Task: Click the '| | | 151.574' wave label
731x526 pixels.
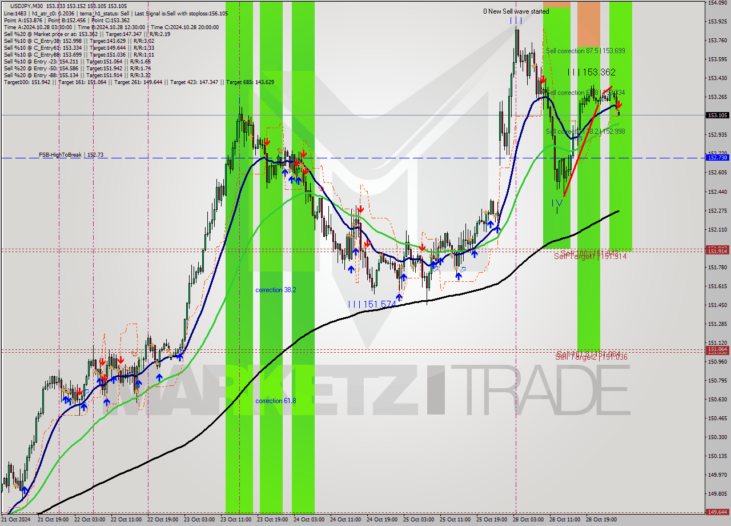Action: [372, 305]
